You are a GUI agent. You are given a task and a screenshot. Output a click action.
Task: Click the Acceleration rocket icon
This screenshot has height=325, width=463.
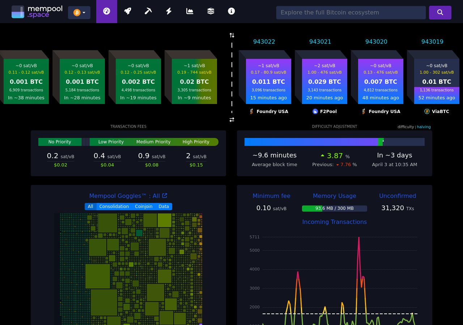127,11
